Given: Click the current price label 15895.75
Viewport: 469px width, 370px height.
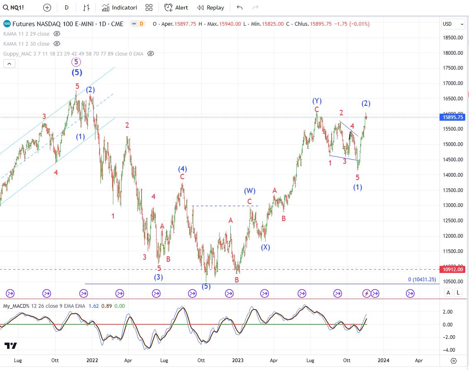Looking at the screenshot, I should (453, 117).
